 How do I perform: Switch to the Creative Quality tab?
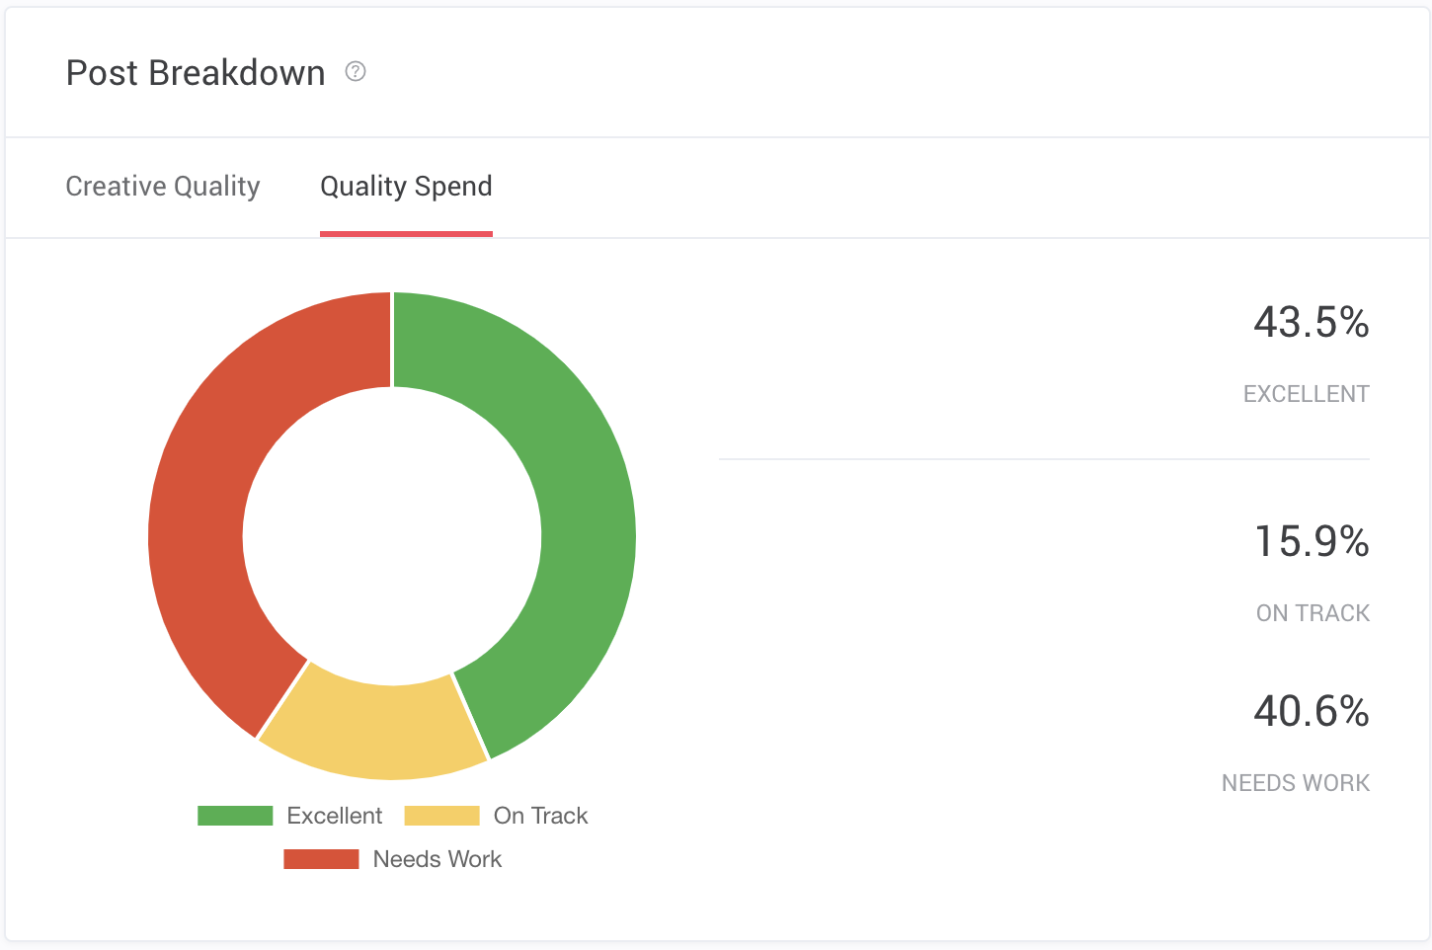163,187
